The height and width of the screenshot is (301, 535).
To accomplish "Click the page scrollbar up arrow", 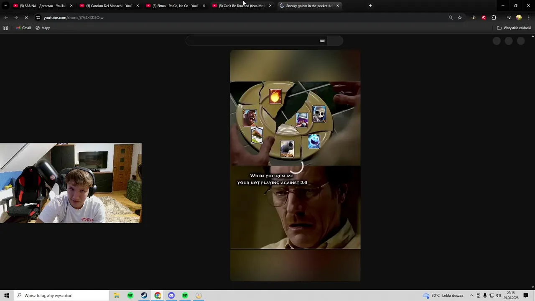I will [533, 37].
